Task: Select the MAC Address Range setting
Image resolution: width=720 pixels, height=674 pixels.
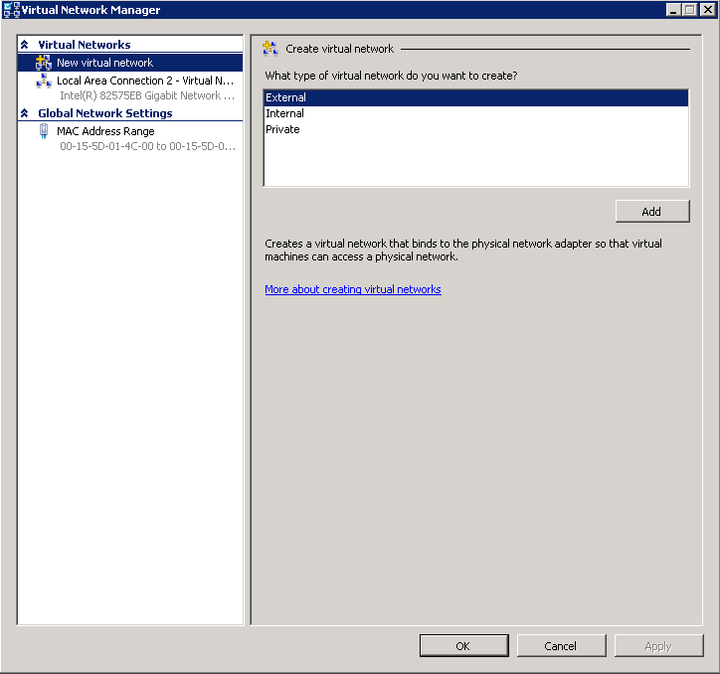Action: click(105, 131)
